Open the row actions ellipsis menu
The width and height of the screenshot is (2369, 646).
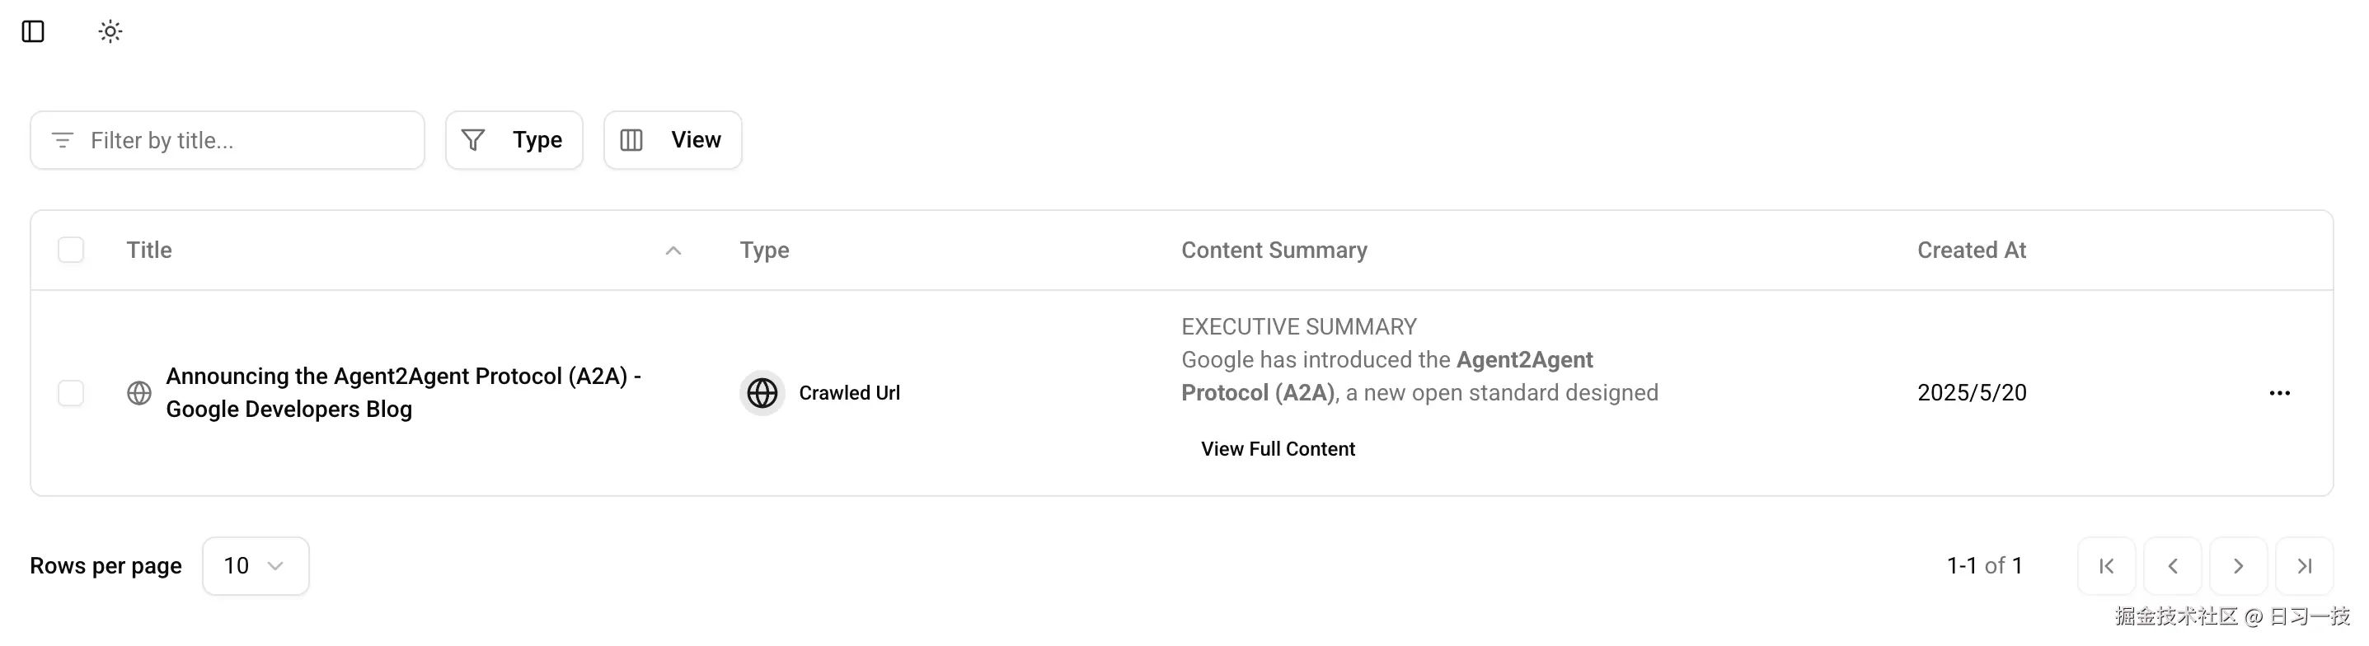coord(2280,392)
